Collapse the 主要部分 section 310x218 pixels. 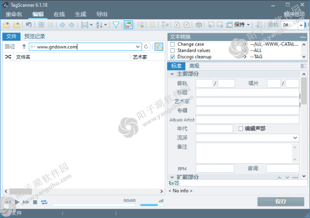pyautogui.click(x=172, y=74)
